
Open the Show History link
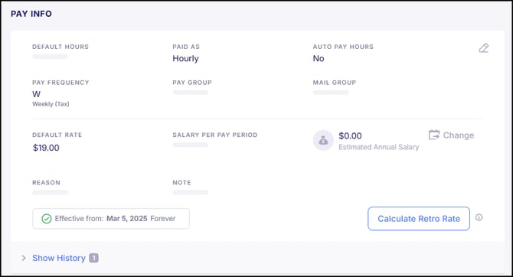pos(59,258)
